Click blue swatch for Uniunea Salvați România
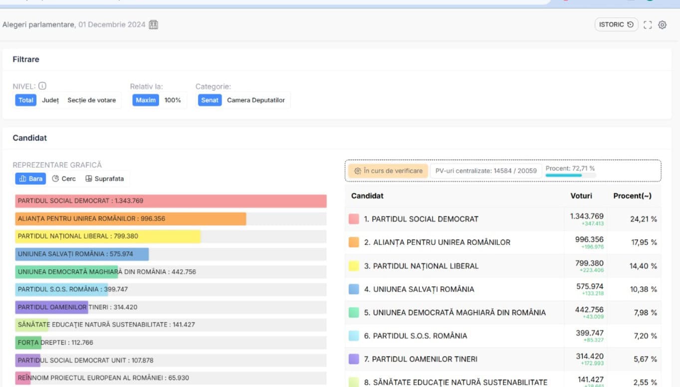 click(x=354, y=289)
